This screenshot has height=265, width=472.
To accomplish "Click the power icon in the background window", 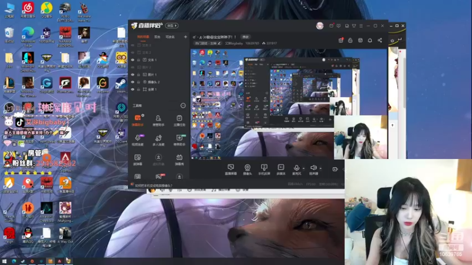I will tap(392, 40).
